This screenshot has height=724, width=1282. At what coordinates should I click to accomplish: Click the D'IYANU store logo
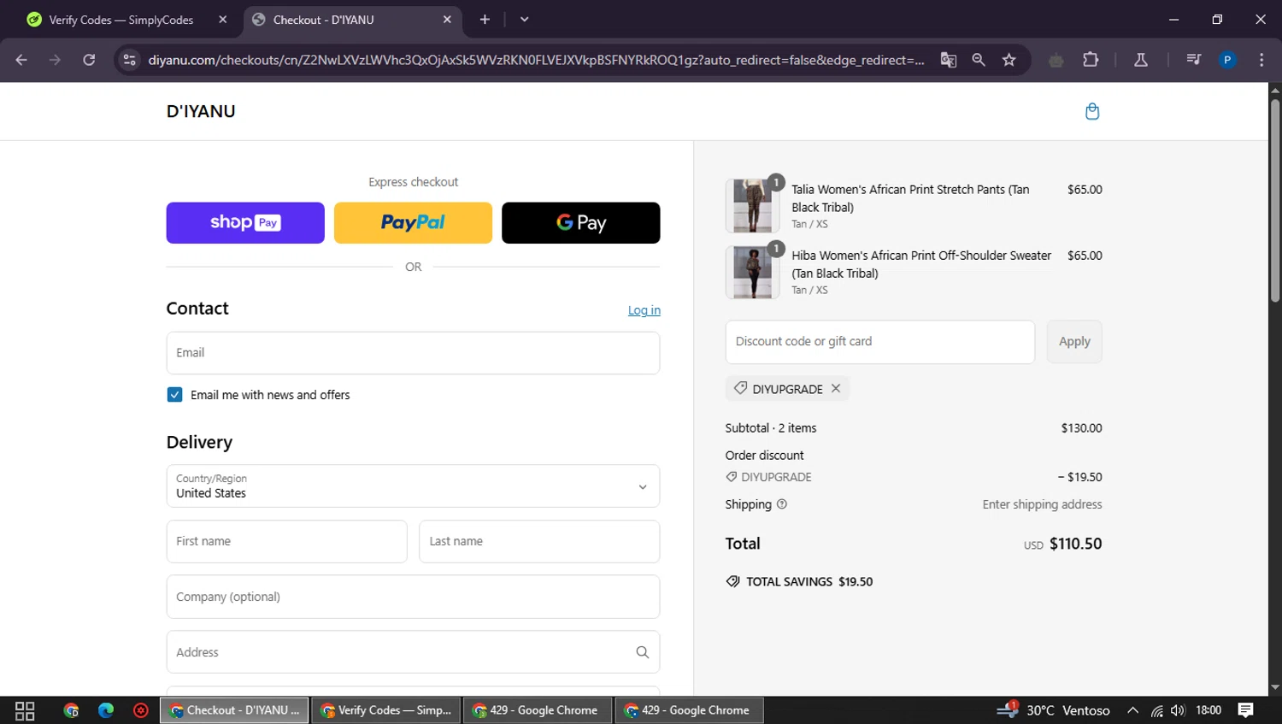coord(201,111)
